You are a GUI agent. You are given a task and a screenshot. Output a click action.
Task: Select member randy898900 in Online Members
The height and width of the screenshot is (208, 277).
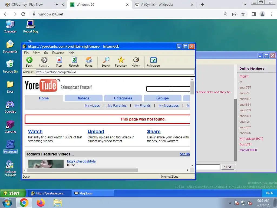[248, 150]
